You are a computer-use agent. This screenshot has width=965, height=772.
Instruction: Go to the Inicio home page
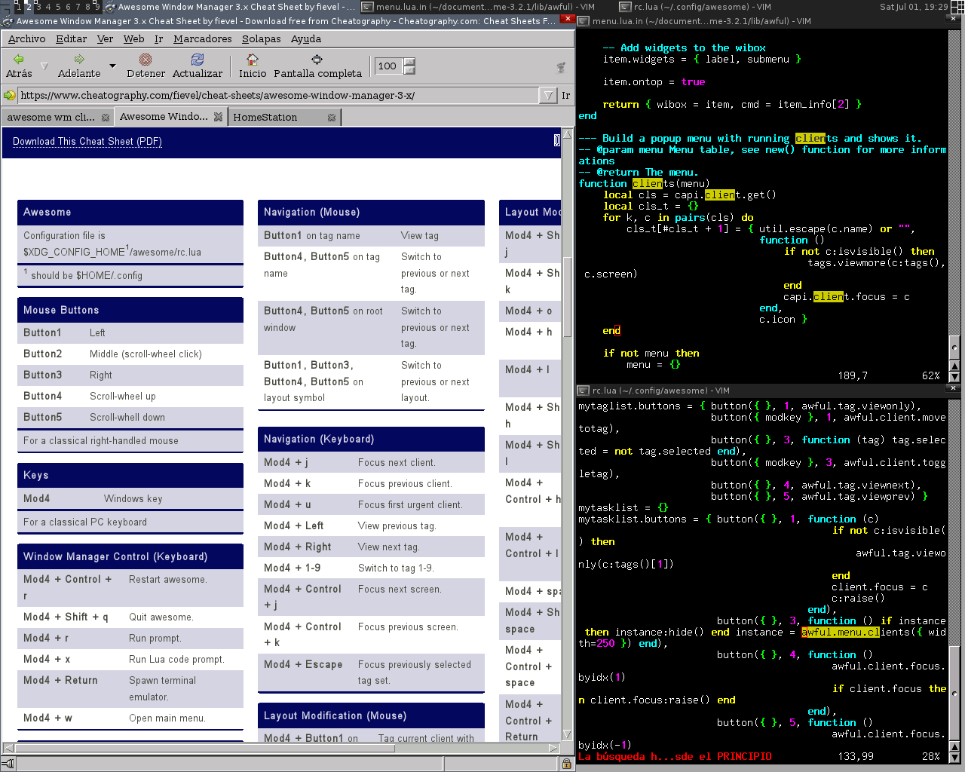click(x=253, y=66)
